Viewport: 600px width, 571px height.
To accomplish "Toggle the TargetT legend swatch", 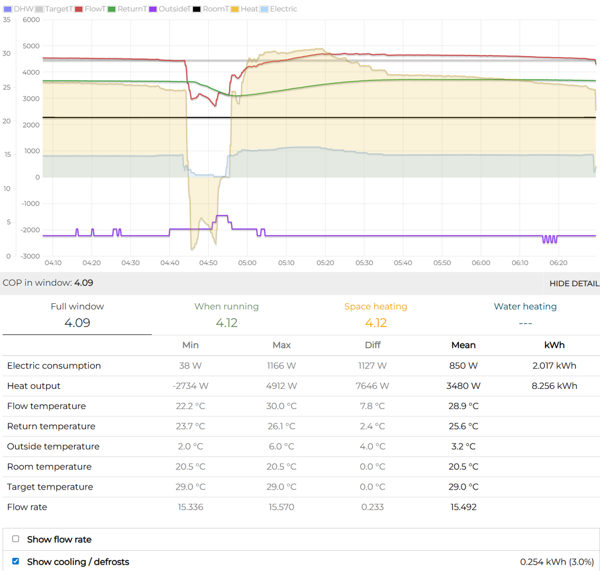I will tap(39, 9).
